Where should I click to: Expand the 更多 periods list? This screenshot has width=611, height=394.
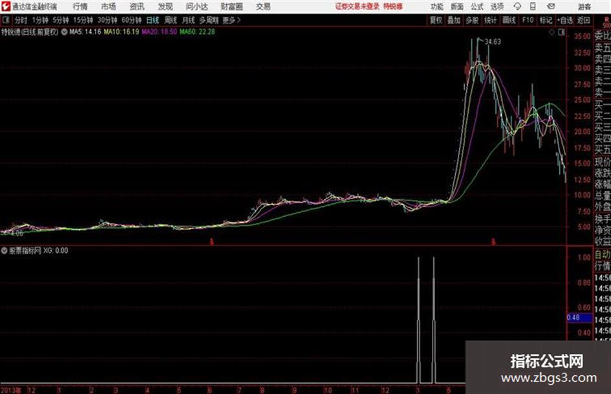(x=231, y=20)
